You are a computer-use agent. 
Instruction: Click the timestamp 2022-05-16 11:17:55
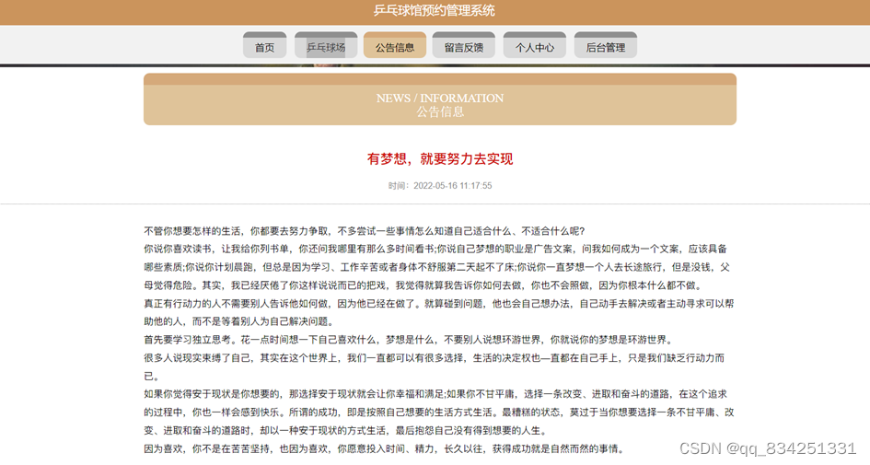pos(452,186)
